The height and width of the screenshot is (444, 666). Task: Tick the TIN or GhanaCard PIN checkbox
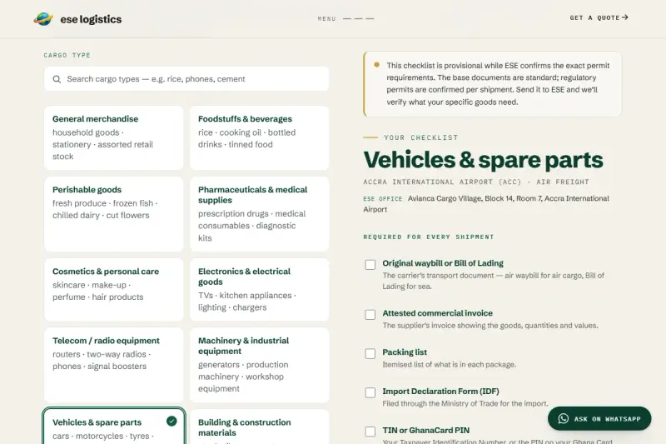[370, 432]
